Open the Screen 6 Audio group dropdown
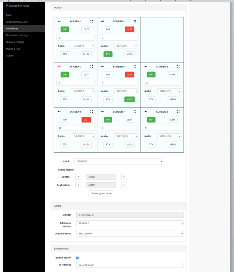Viewport: 234px width, 272px height. point(83,136)
